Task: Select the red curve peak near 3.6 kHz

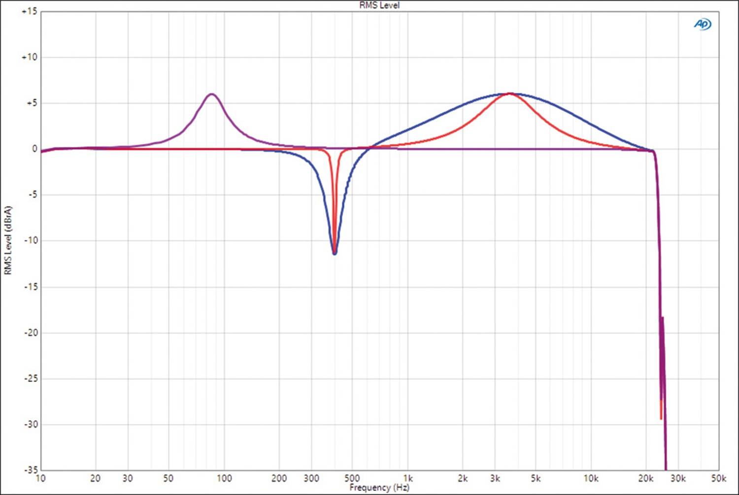Action: click(x=510, y=94)
